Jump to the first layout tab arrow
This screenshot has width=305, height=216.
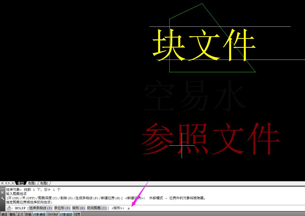coord(2,183)
